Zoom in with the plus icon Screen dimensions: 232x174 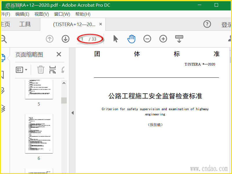click(163, 39)
